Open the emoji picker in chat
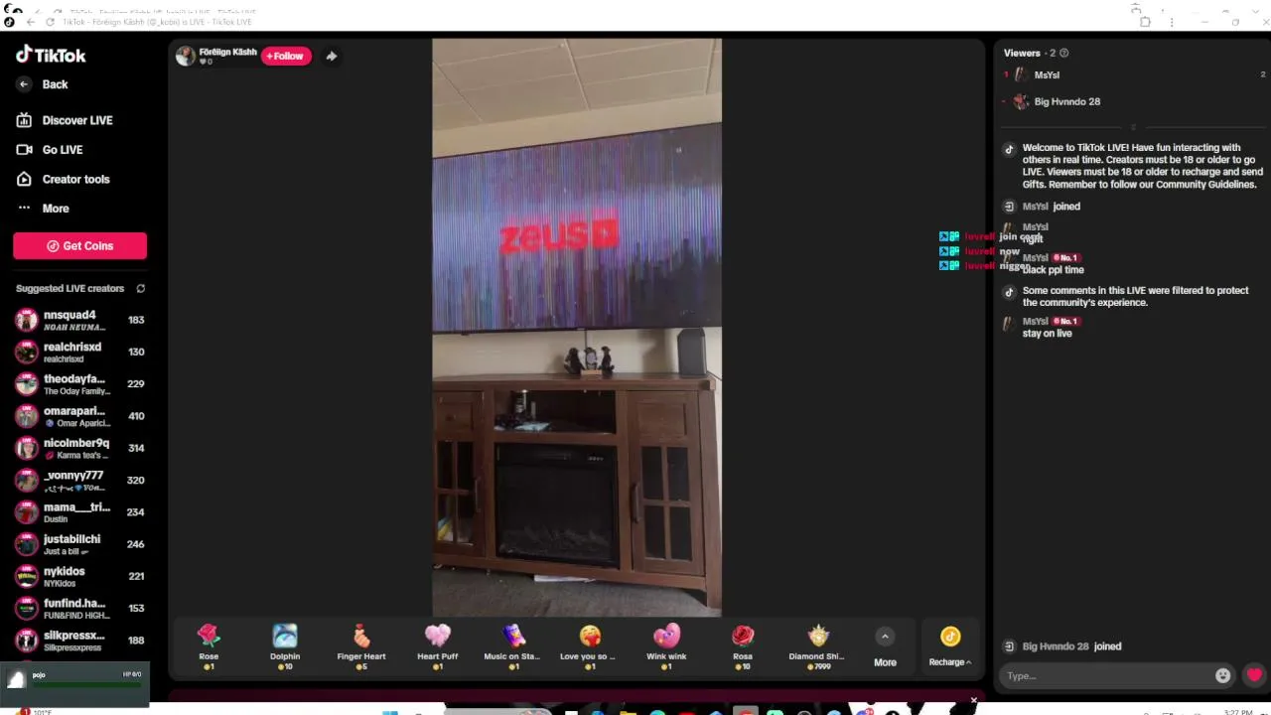The height and width of the screenshot is (715, 1271). 1222,675
